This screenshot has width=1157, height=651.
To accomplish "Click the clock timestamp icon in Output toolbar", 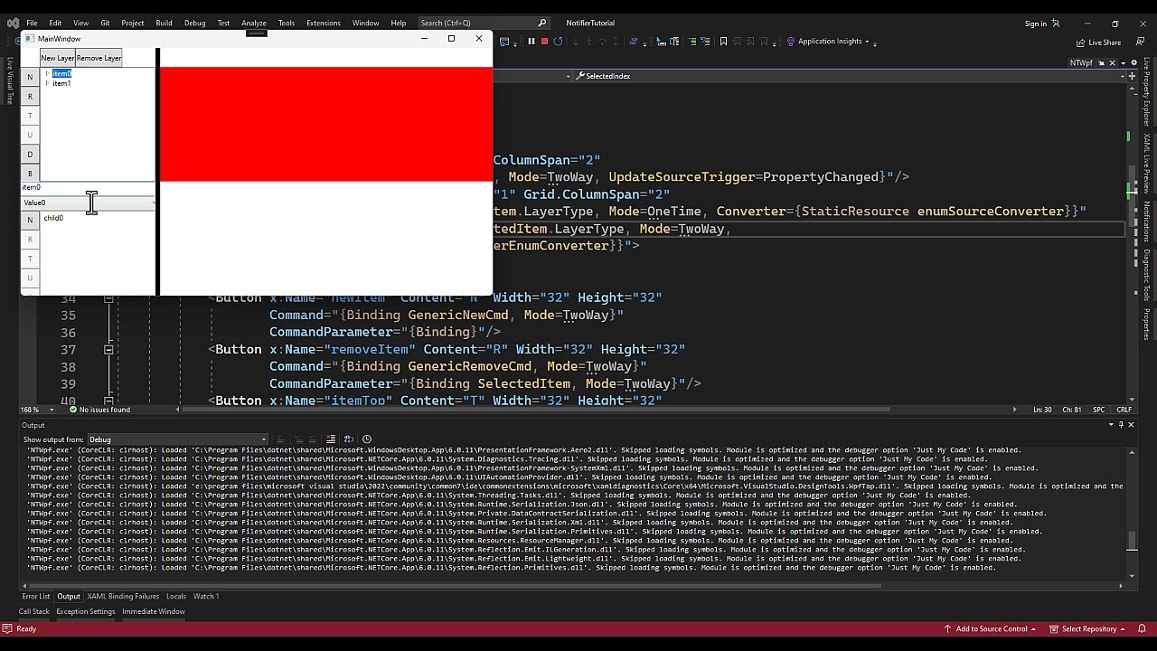I will 366,439.
